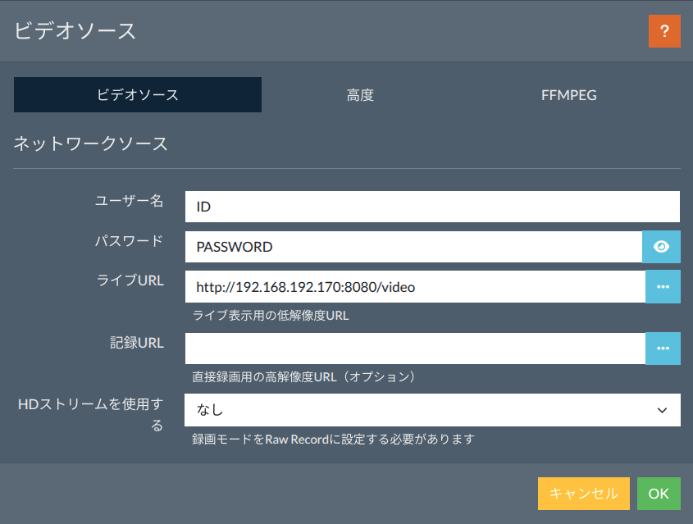
Task: Expand the chevron arrow on なし combo box
Action: click(662, 410)
